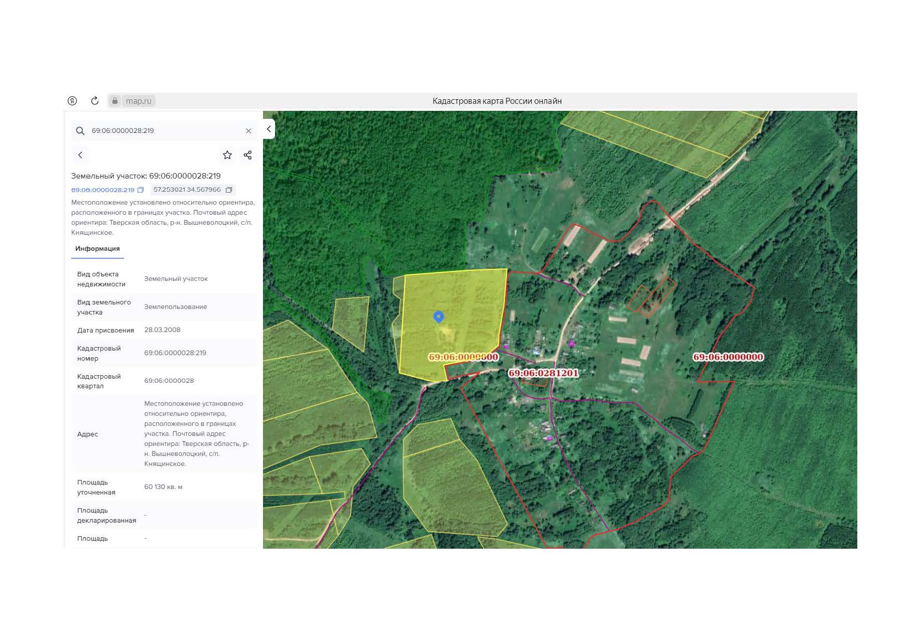Share the parcel with the share icon
This screenshot has height=639, width=910.
(x=247, y=155)
